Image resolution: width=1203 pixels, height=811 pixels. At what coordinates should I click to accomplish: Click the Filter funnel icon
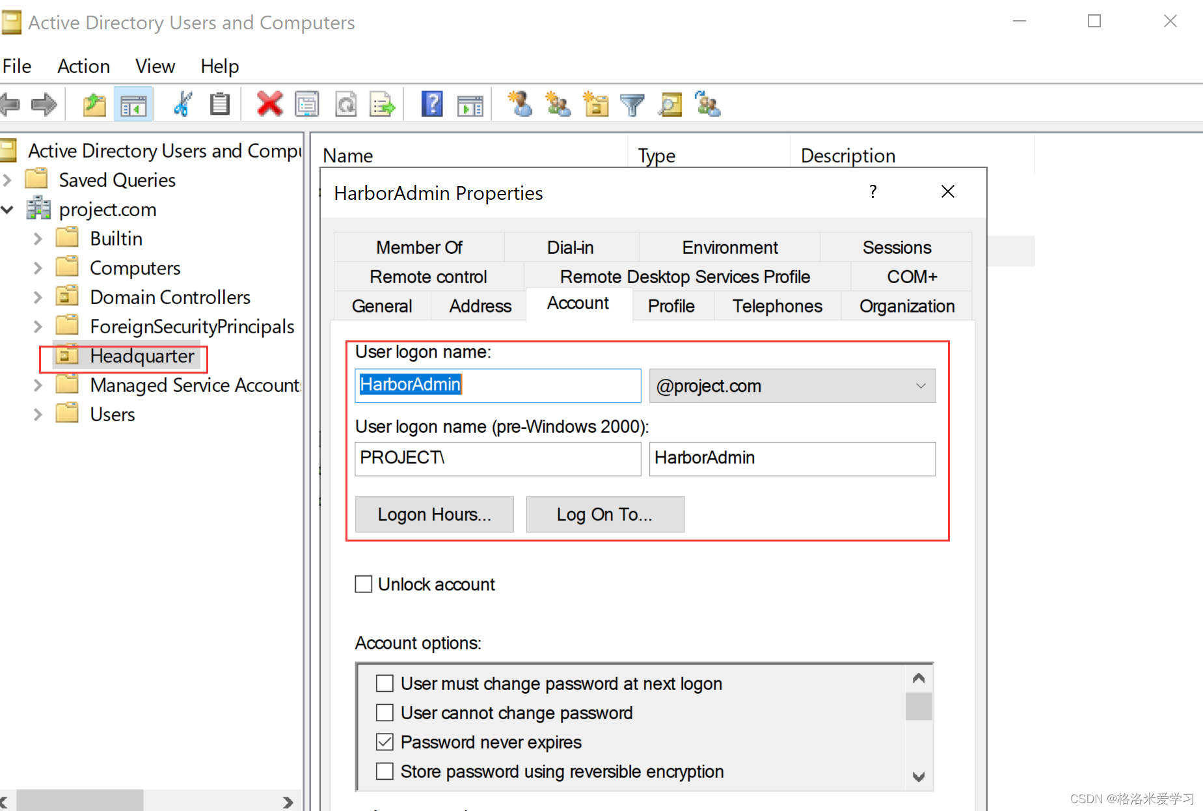[x=632, y=105]
